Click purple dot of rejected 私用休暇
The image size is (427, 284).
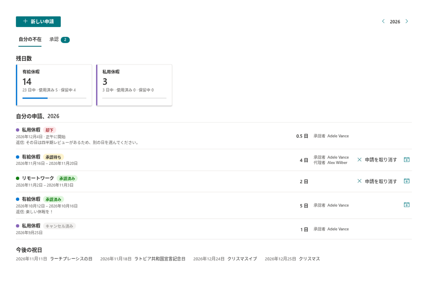tap(17, 130)
